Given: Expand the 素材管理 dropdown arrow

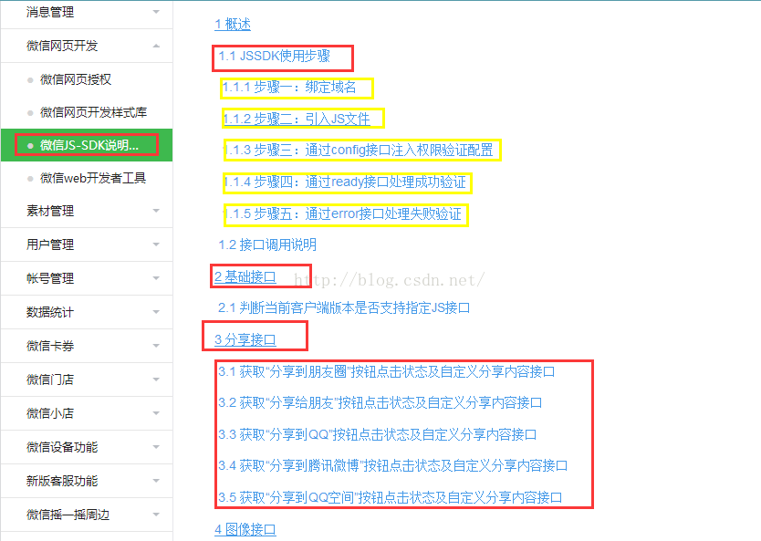Looking at the screenshot, I should (156, 211).
